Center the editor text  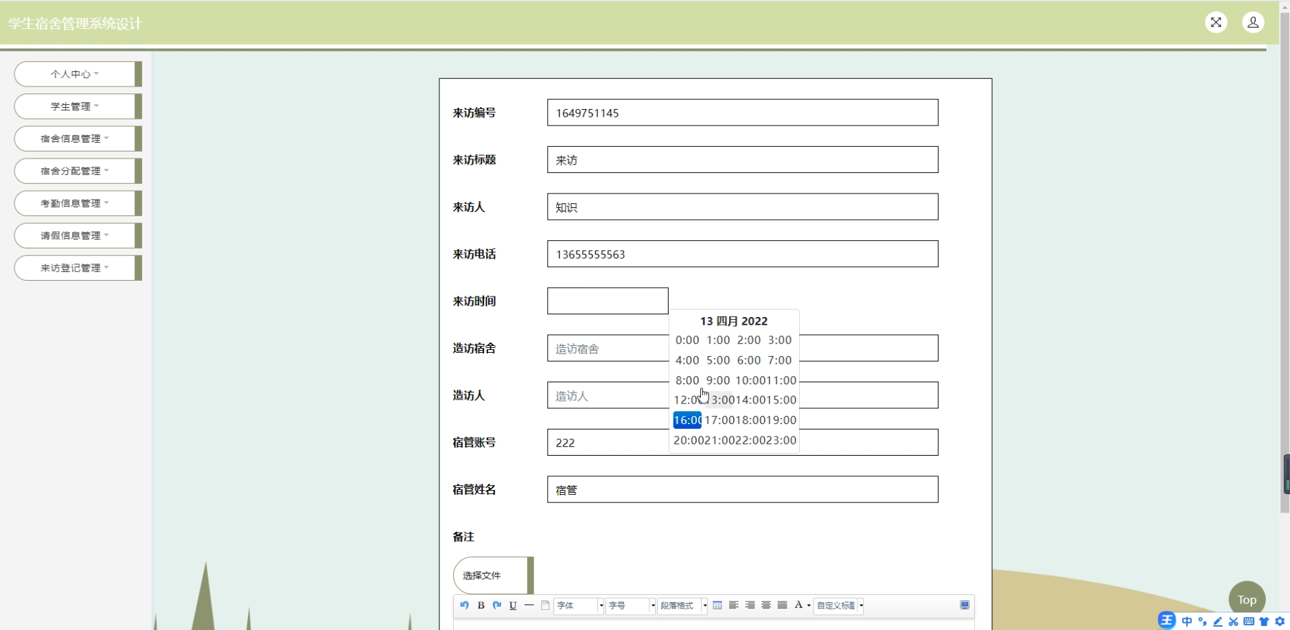[x=766, y=605]
